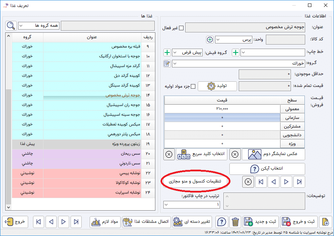Select row کوبیده گراند دبل

(x=83, y=76)
